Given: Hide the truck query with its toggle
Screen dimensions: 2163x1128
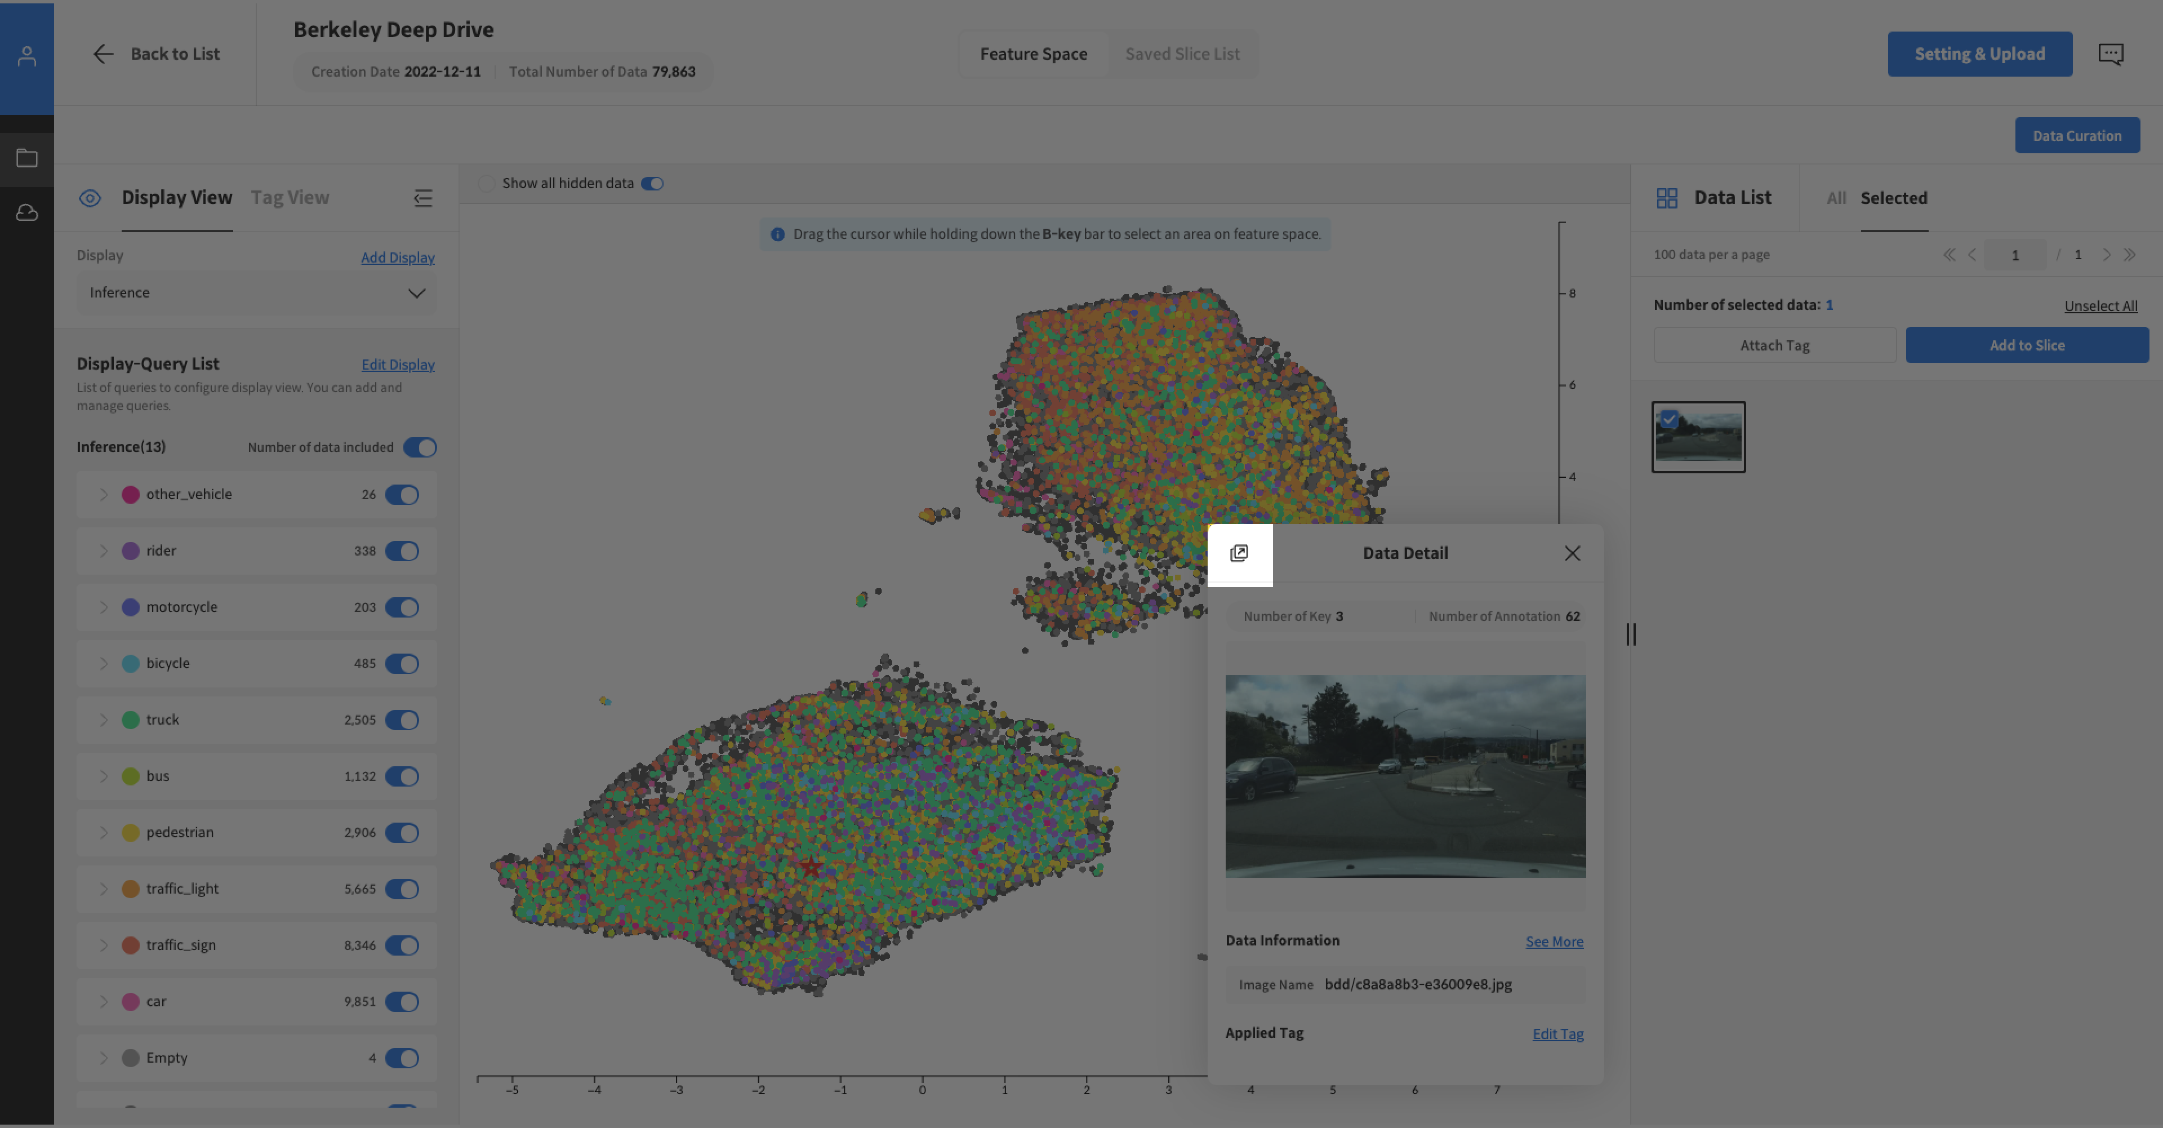Looking at the screenshot, I should click(x=402, y=720).
